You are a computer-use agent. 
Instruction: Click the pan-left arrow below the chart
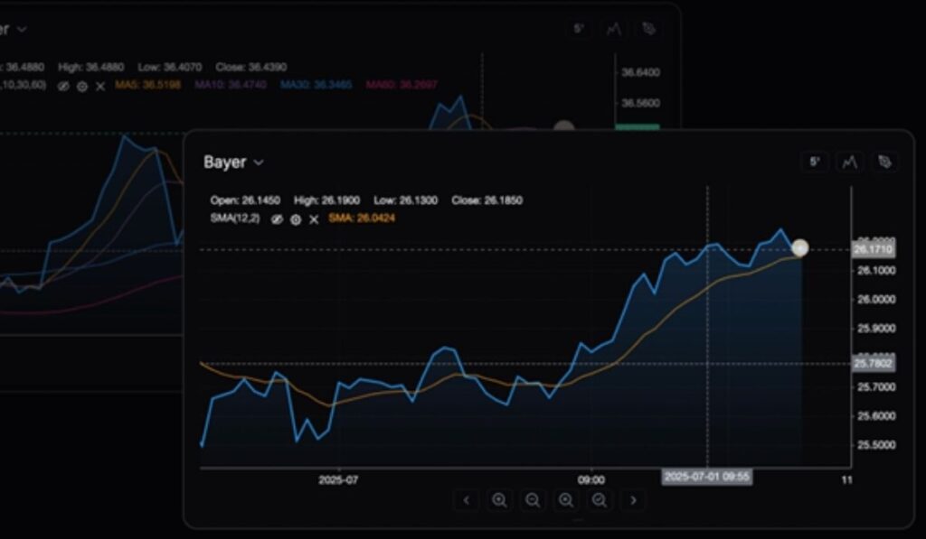coord(467,500)
